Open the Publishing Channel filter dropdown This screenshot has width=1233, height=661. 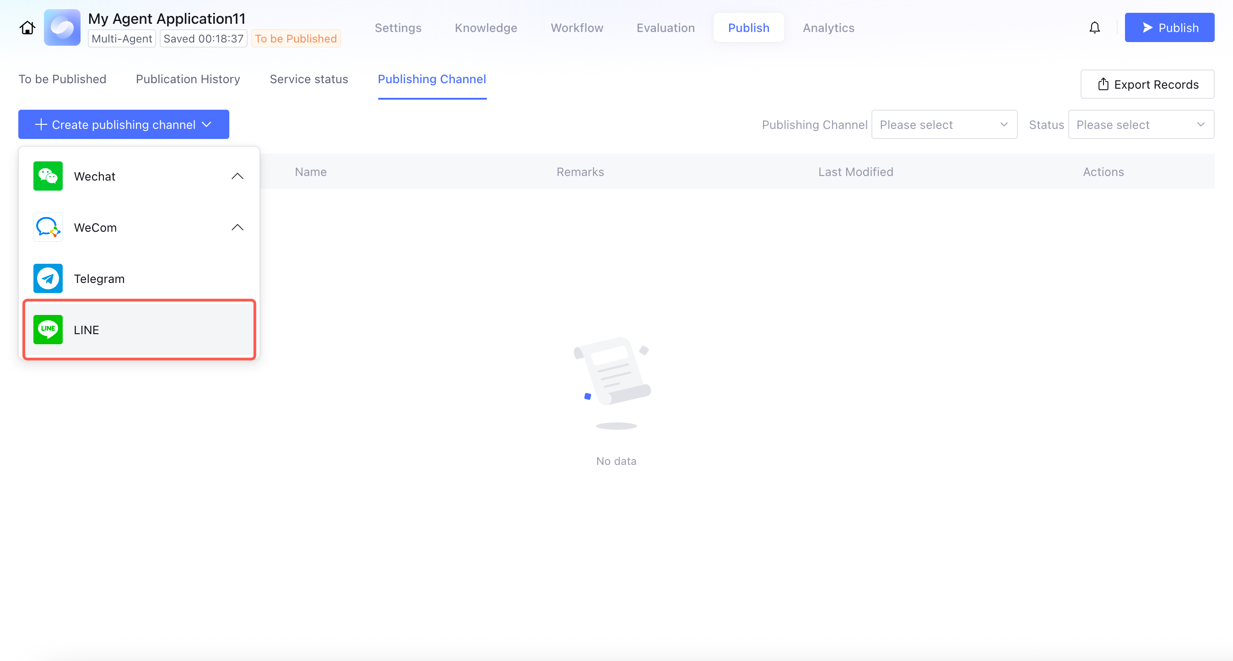tap(944, 125)
